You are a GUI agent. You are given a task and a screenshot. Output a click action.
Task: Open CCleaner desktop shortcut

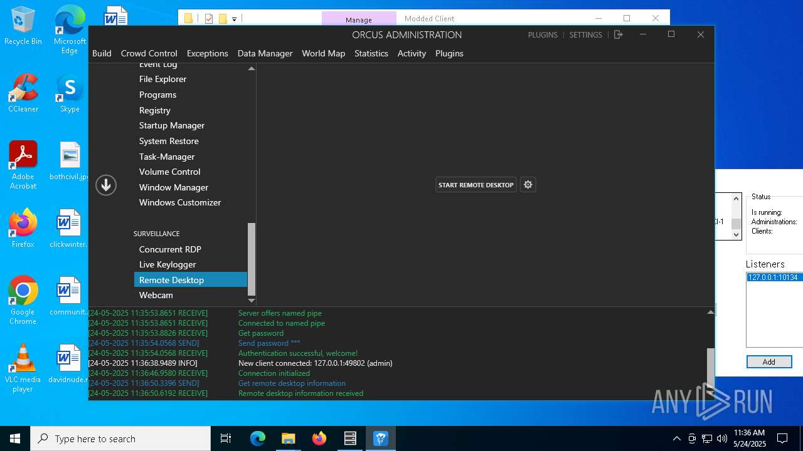coord(23,94)
